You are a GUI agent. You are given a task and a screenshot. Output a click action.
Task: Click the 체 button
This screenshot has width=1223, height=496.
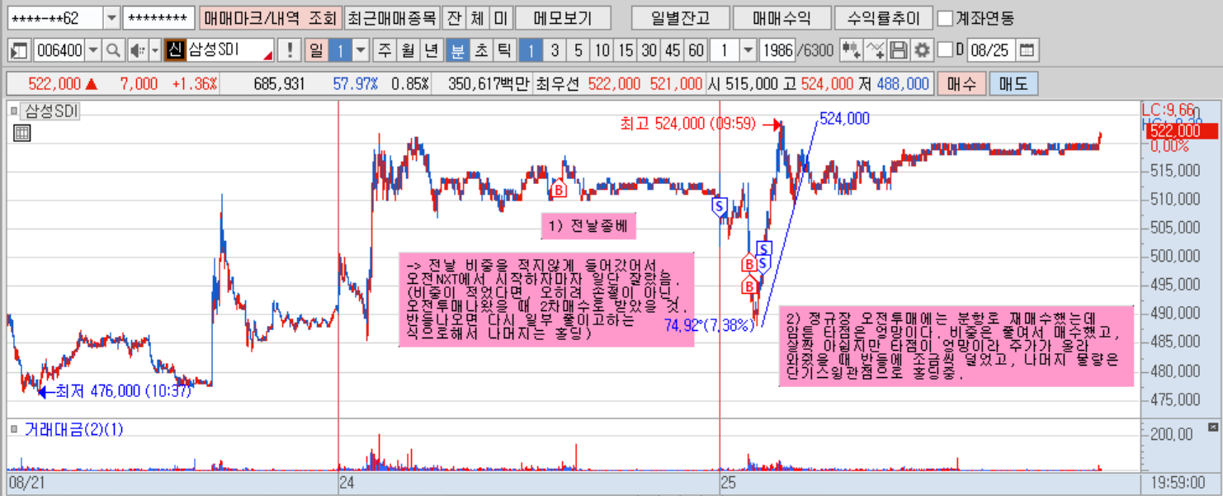477,18
